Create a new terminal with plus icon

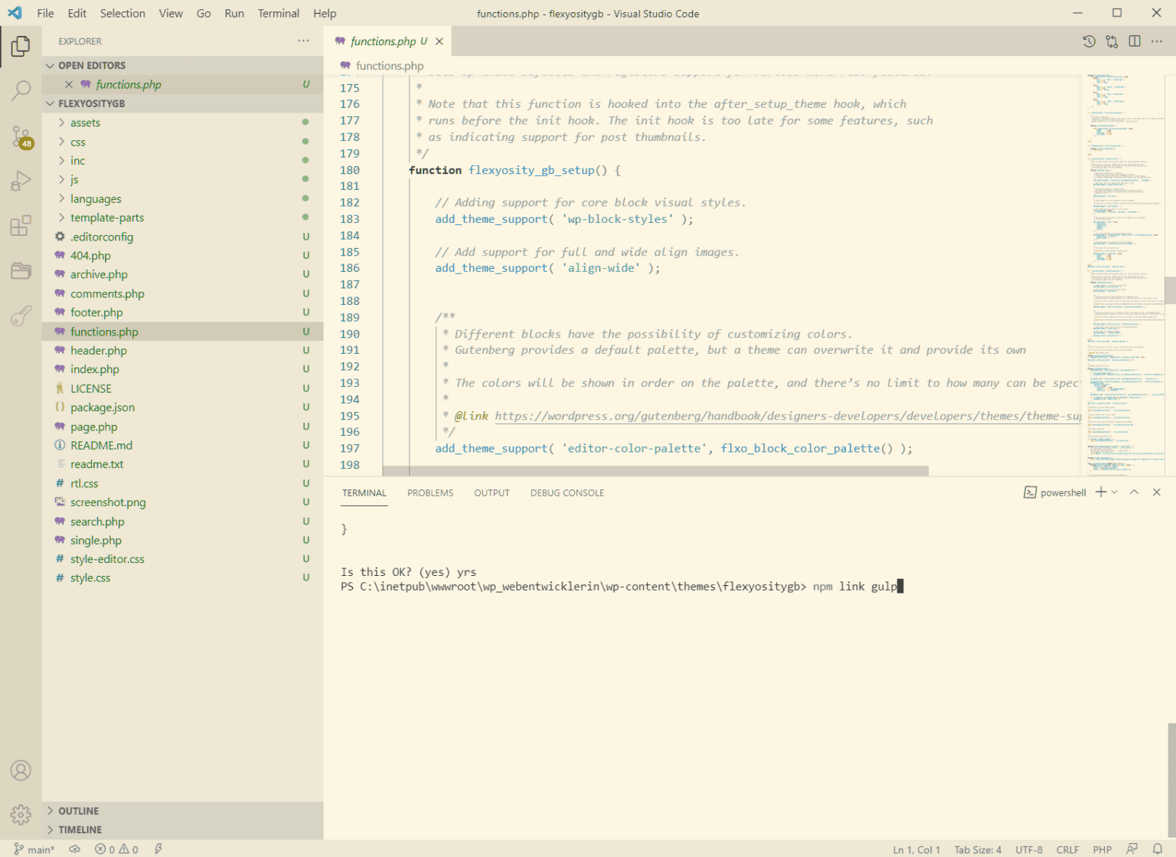[x=1101, y=492]
